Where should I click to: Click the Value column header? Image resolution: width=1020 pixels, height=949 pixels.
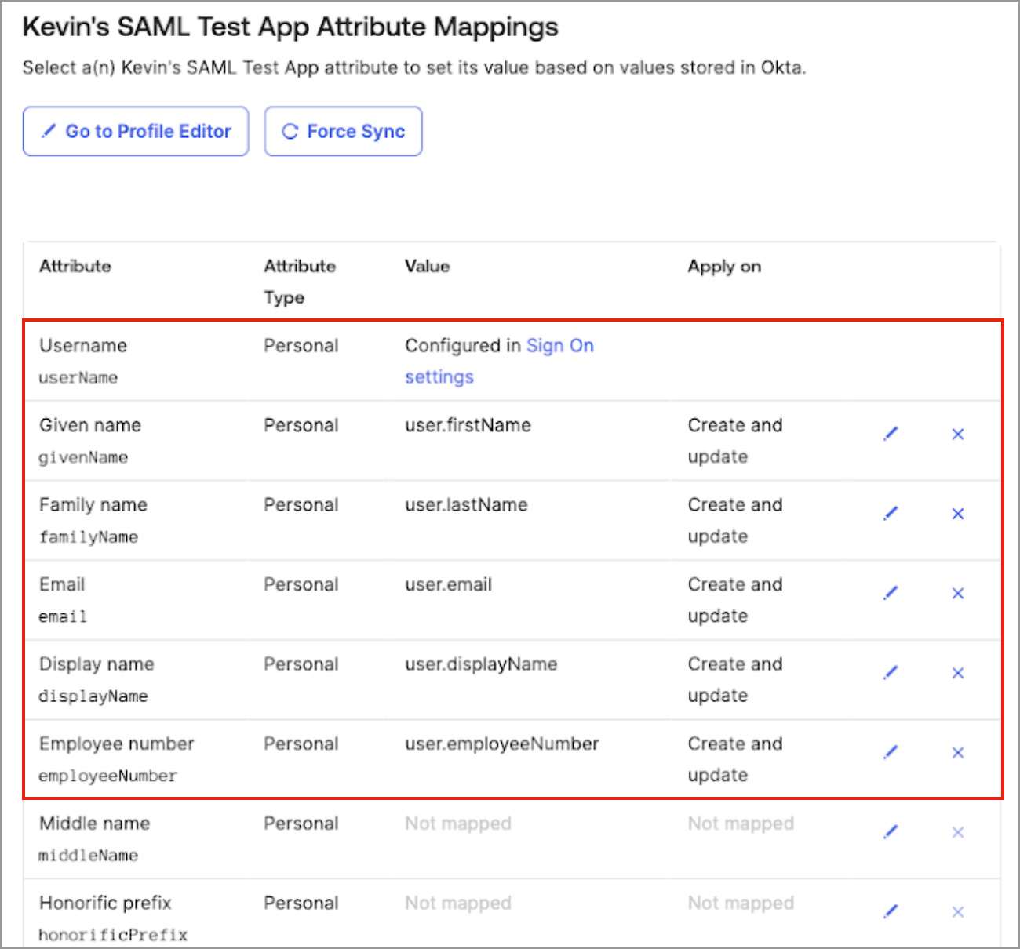coord(427,266)
